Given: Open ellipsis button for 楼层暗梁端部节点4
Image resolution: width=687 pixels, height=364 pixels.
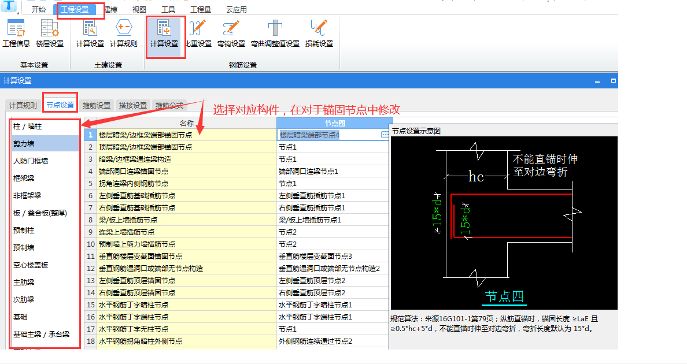Looking at the screenshot, I should [384, 135].
